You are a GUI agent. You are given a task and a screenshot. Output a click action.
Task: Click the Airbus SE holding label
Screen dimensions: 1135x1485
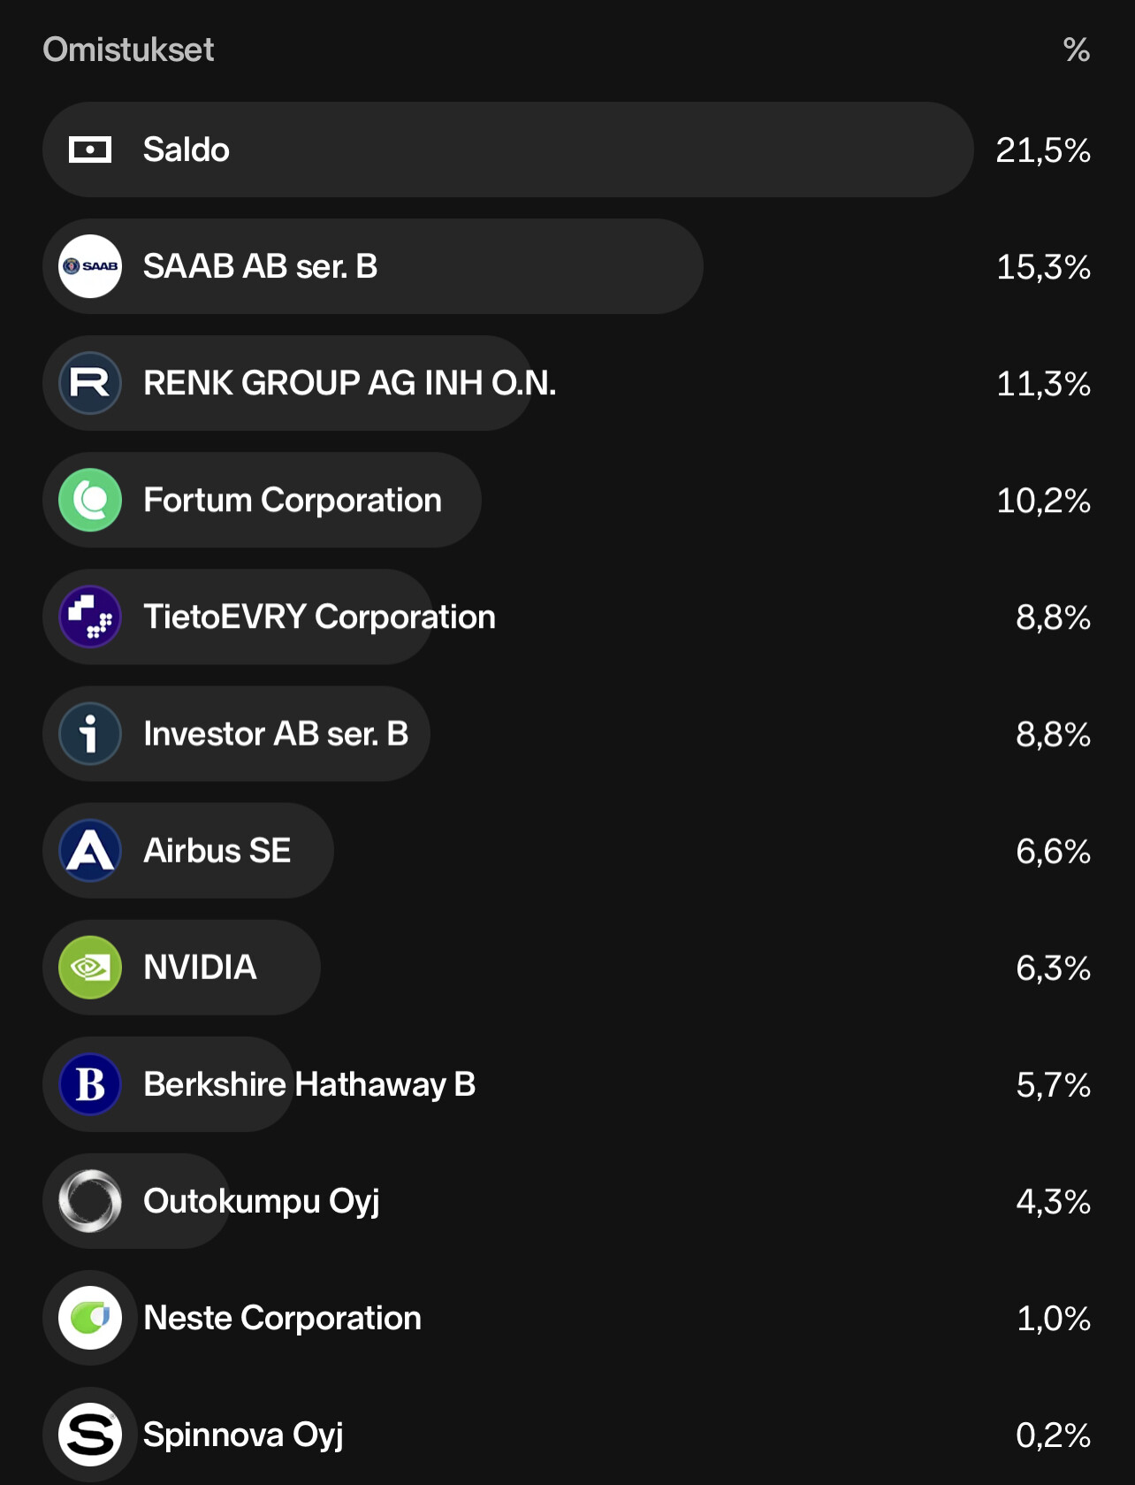pyautogui.click(x=217, y=851)
